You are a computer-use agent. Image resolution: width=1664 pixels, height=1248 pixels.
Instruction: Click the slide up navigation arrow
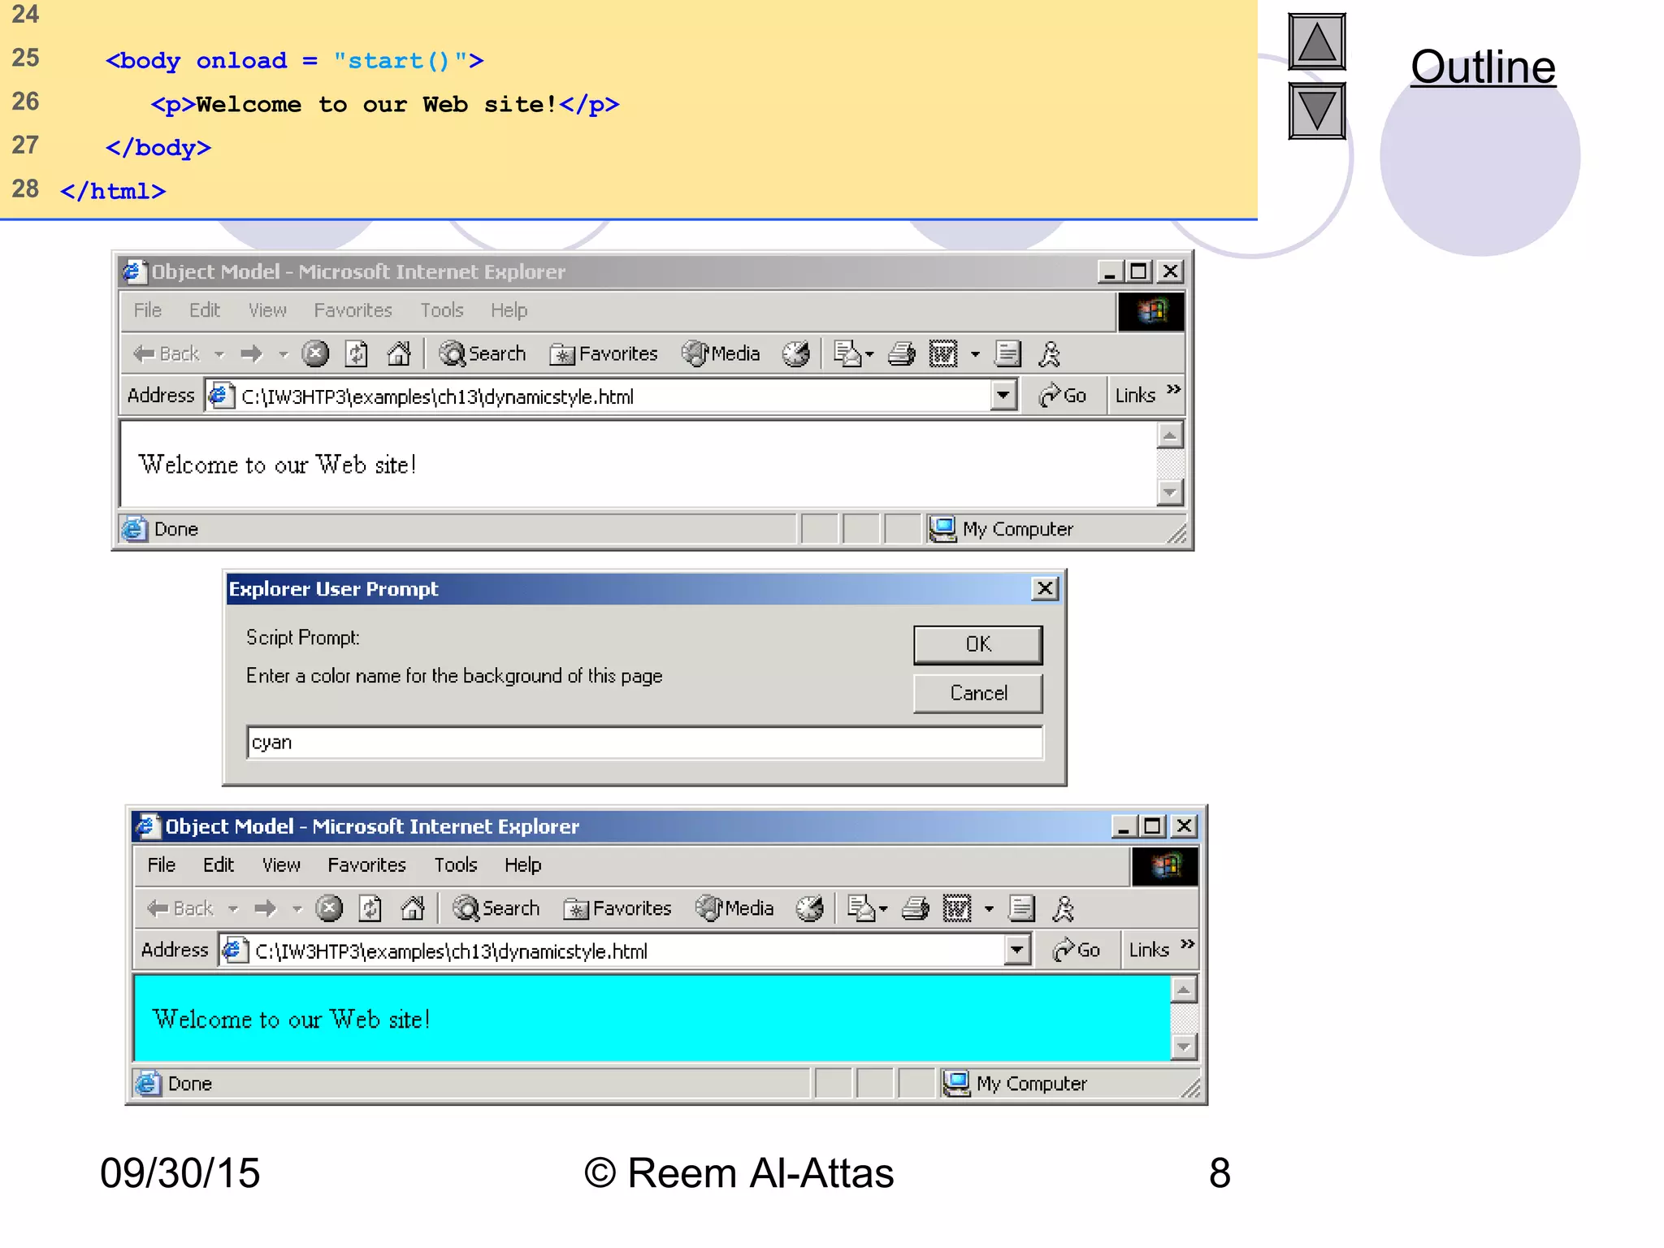1316,42
